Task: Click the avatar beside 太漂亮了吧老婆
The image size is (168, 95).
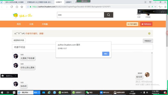Action: coord(16,56)
